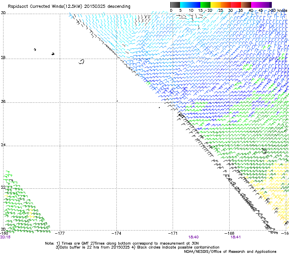Click the date '20150325' in the title
289x254 pixels.
[x=95, y=7]
